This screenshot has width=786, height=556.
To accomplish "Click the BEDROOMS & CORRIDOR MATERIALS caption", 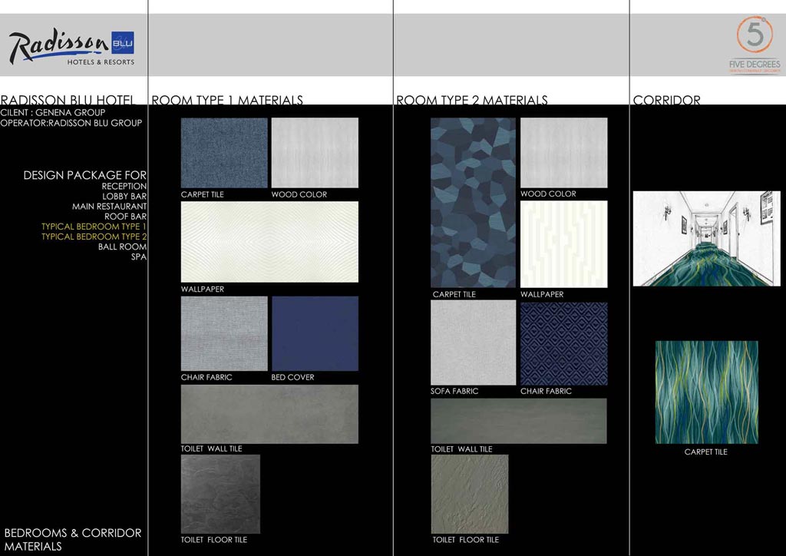I will pos(73,539).
